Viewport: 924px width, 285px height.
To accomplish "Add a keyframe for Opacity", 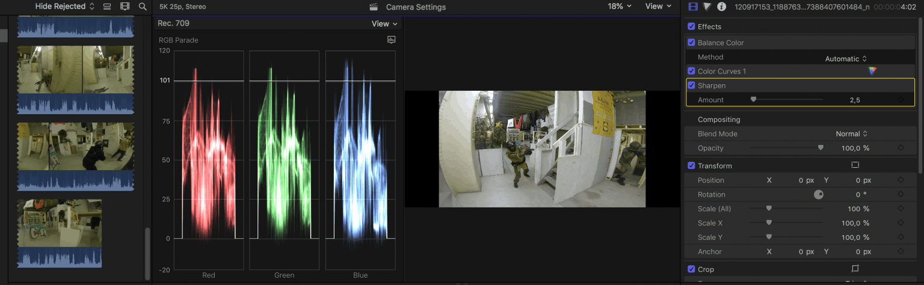I will point(901,148).
